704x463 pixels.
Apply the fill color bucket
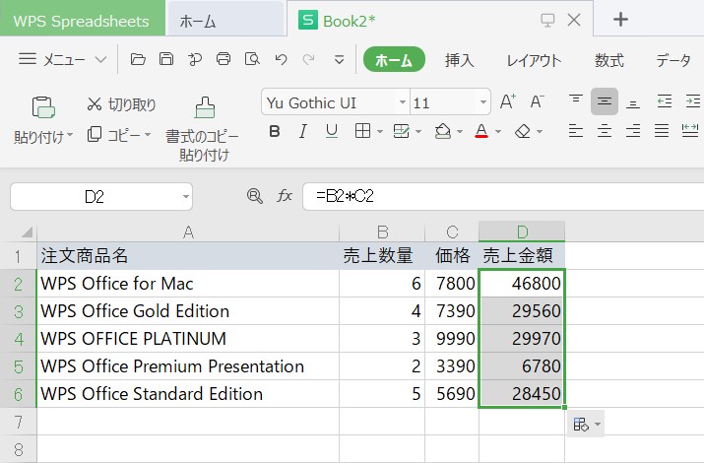point(443,131)
